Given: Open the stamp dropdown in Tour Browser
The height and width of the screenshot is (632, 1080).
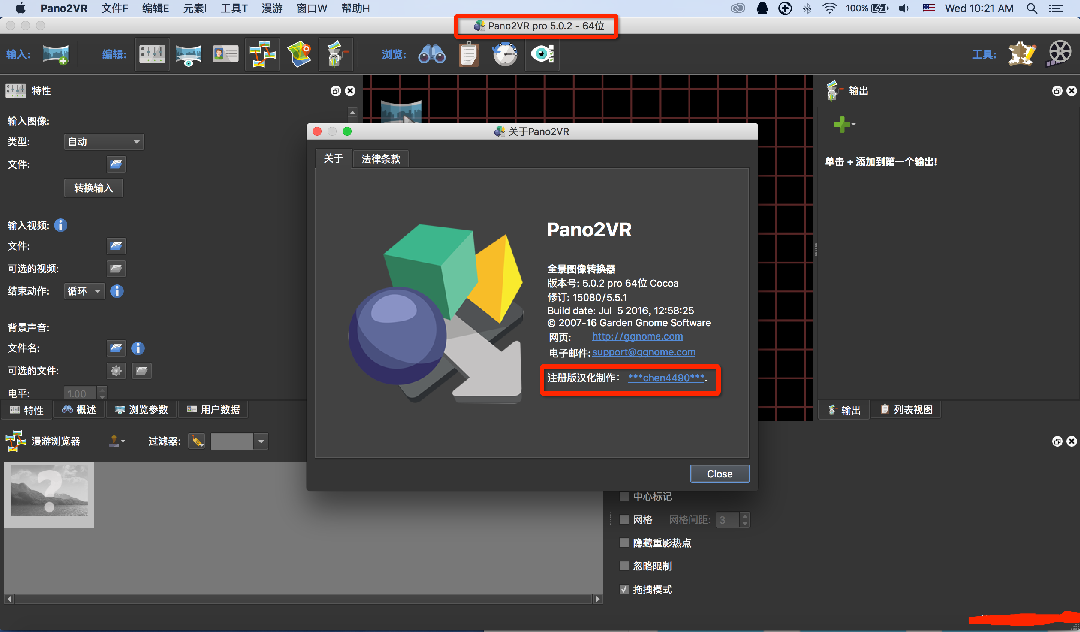Looking at the screenshot, I should coord(117,441).
